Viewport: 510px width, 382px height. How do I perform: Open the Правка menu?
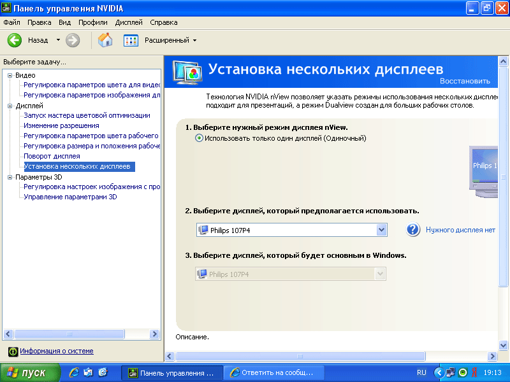click(x=40, y=22)
